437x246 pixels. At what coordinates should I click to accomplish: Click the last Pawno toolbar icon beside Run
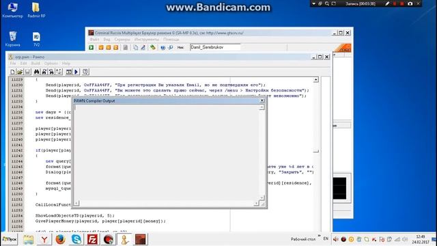tap(85, 72)
